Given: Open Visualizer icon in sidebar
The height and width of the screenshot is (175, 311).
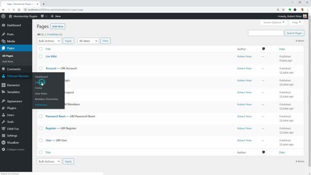Looking at the screenshot, I should point(3,142).
